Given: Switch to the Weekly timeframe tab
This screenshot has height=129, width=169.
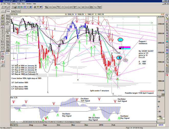Looking at the screenshot, I should click(x=13, y=11).
